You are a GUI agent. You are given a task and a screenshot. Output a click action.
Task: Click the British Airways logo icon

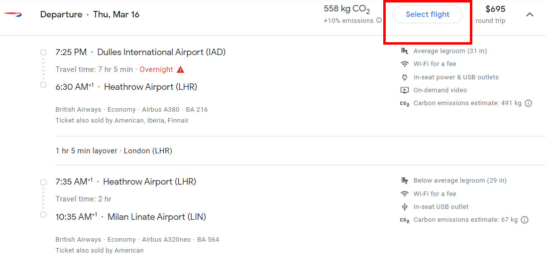tap(13, 14)
